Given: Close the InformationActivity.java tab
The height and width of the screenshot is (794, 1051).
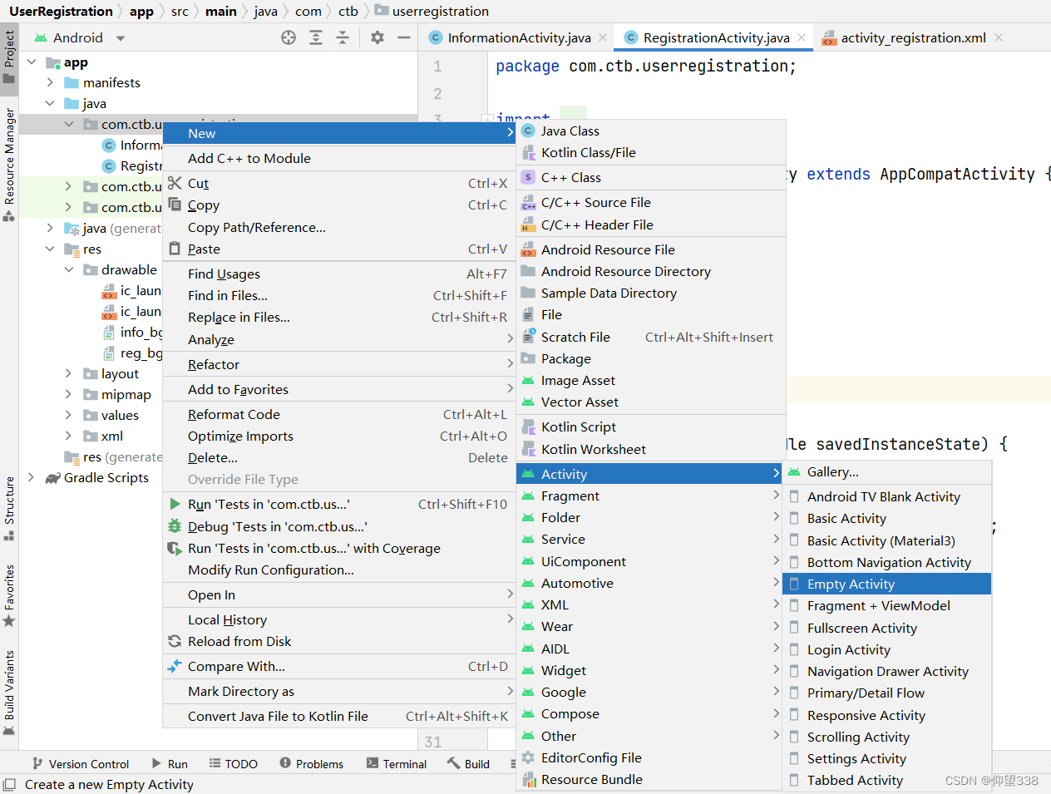Looking at the screenshot, I should (604, 37).
